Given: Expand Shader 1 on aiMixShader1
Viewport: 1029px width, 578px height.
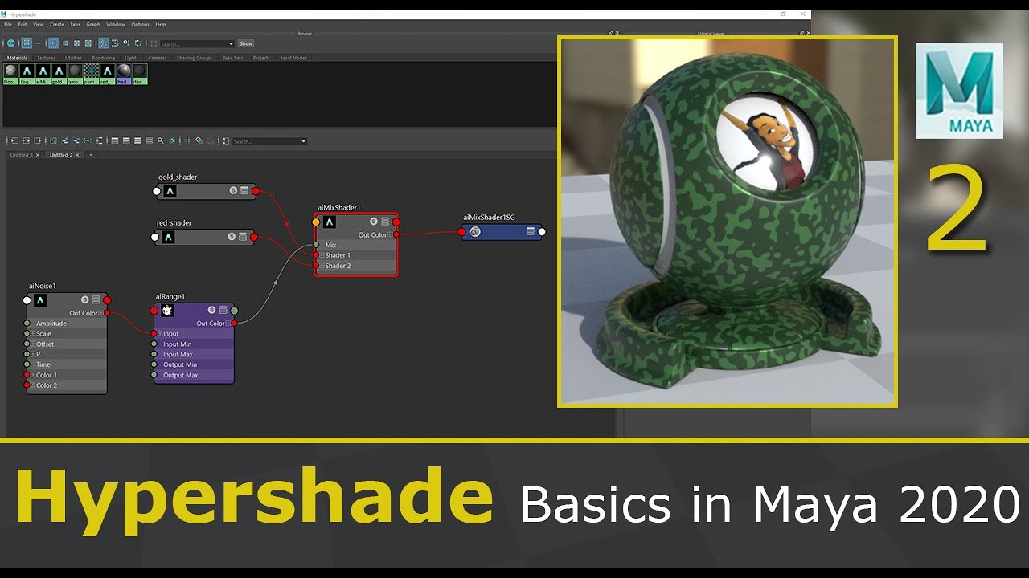Looking at the screenshot, I should click(x=322, y=255).
